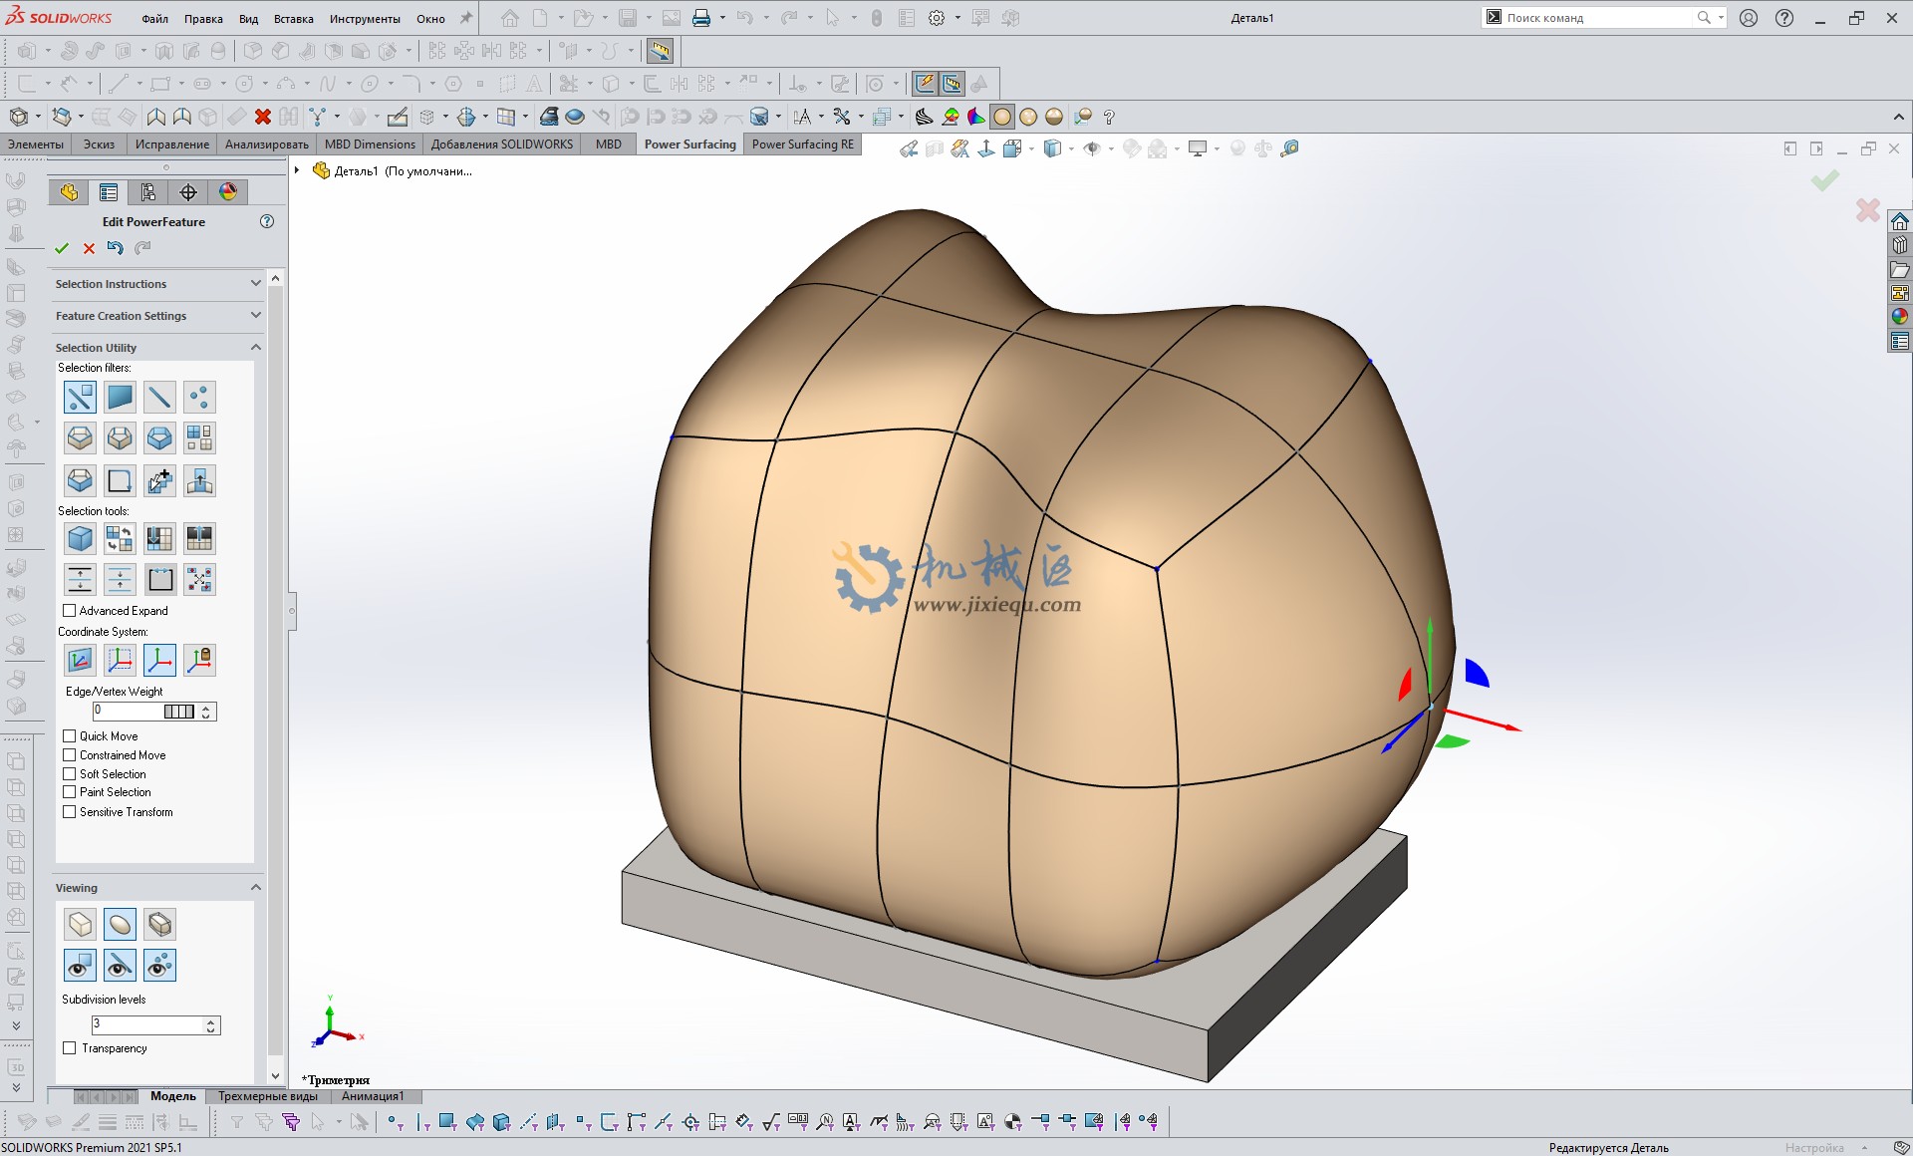Viewport: 1913px width, 1156px height.
Task: Choose the whole-body selection tool
Action: click(x=80, y=538)
